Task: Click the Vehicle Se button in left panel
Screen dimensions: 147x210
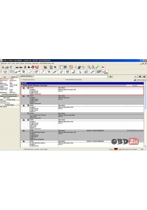Action: [x=14, y=77]
